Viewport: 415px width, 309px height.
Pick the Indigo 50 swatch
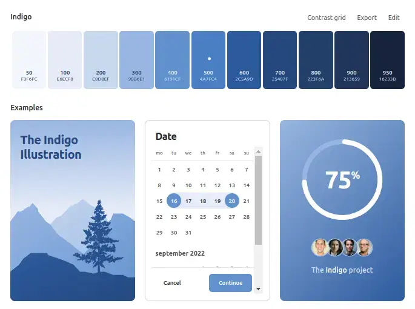click(29, 60)
